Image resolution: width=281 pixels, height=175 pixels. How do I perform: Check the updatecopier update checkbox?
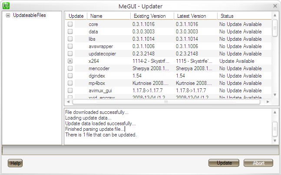(x=70, y=54)
